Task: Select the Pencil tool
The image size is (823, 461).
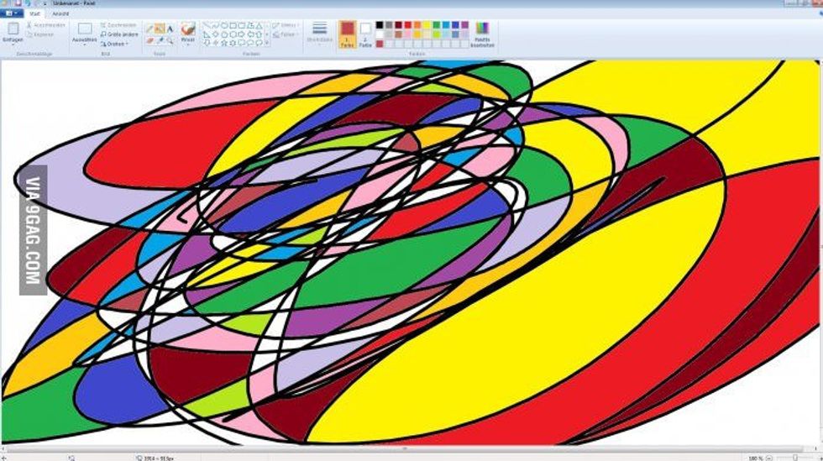Action: click(x=149, y=29)
